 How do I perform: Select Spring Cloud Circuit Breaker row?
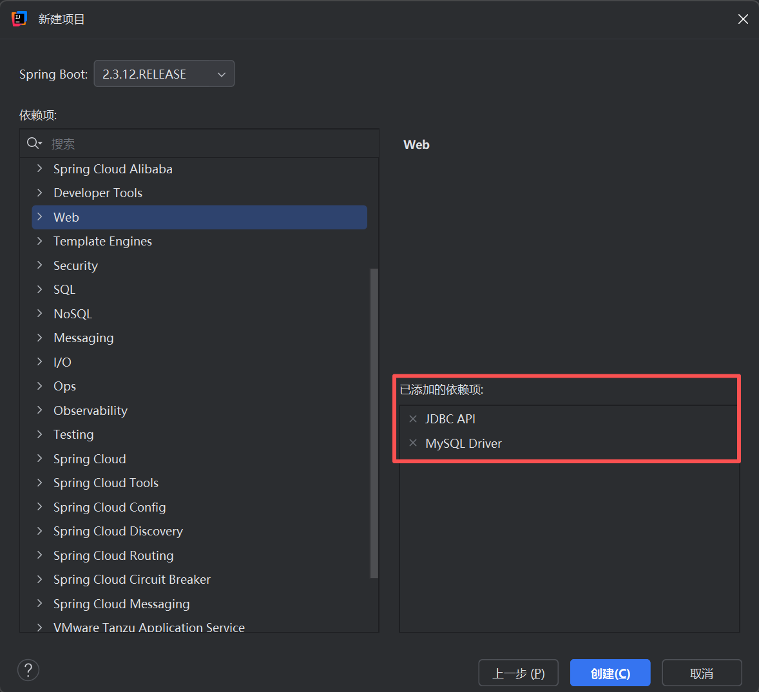(200, 579)
